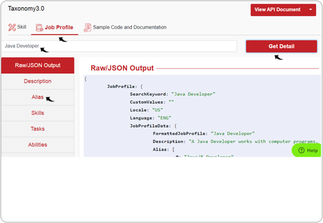The width and height of the screenshot is (323, 223).
Task: Click the Skill tab tools icon
Action: (x=12, y=27)
